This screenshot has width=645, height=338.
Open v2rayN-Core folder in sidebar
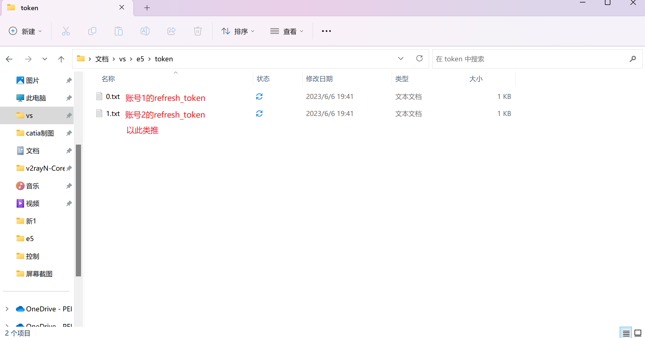coord(40,168)
